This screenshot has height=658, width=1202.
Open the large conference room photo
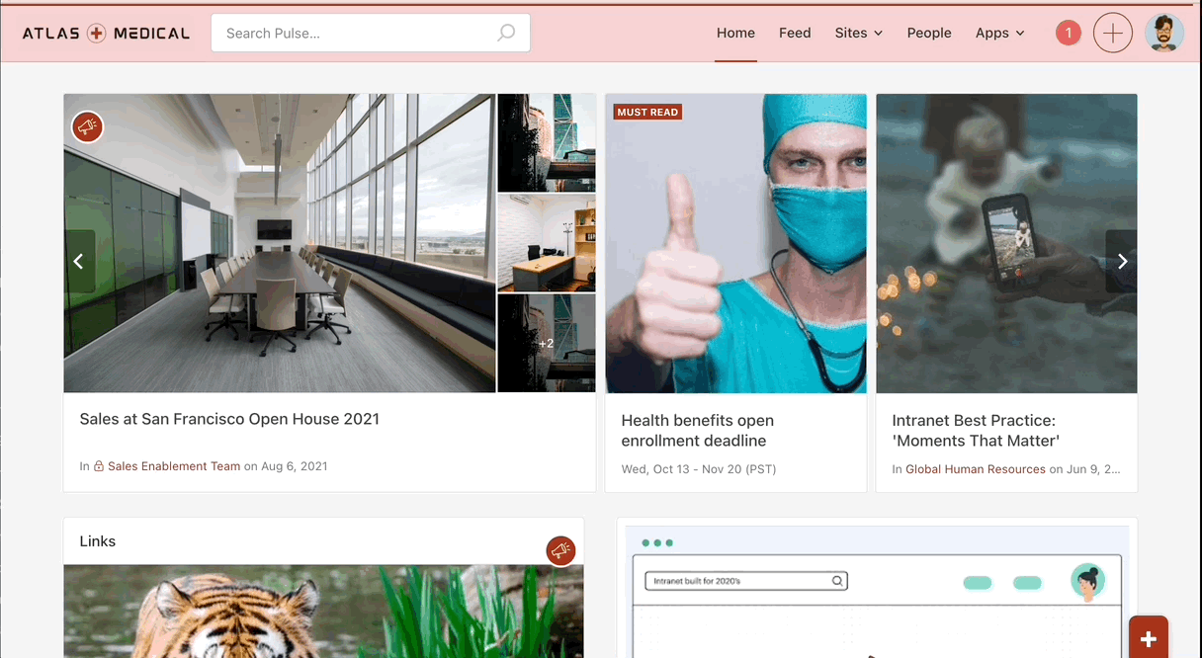[x=280, y=243]
